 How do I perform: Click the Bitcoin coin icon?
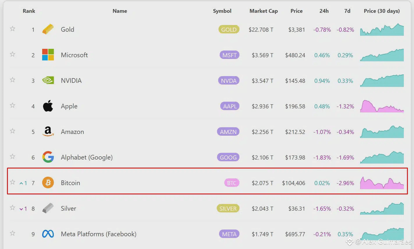tap(48, 183)
